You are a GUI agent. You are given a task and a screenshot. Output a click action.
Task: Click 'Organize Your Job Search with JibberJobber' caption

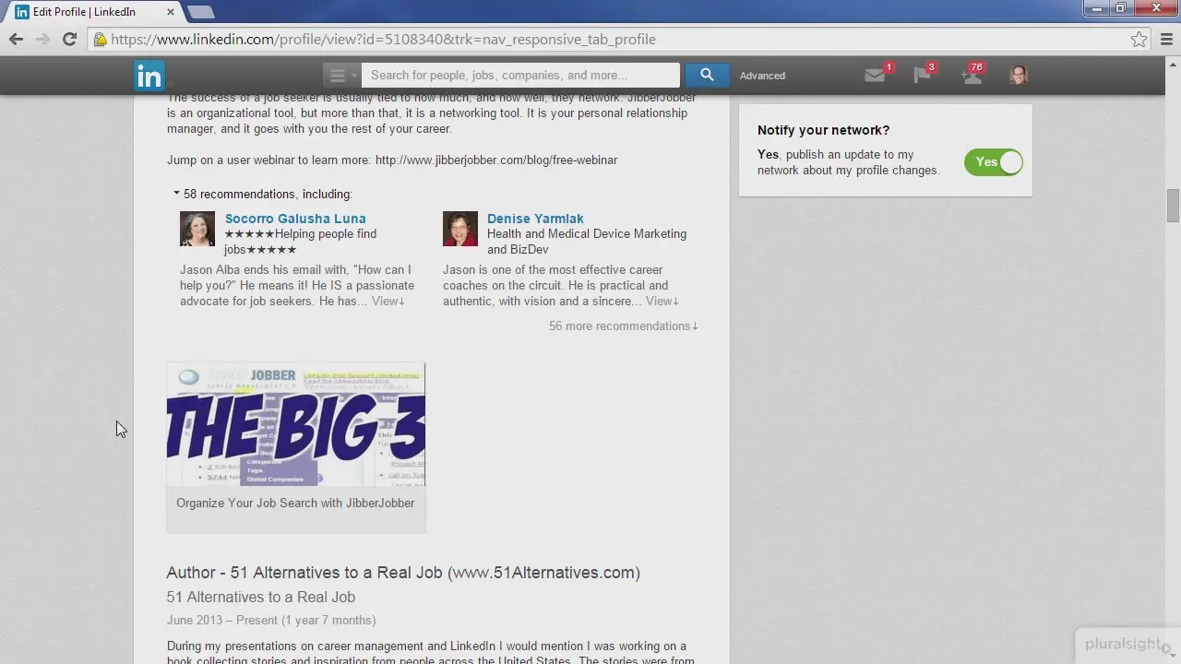coord(295,503)
